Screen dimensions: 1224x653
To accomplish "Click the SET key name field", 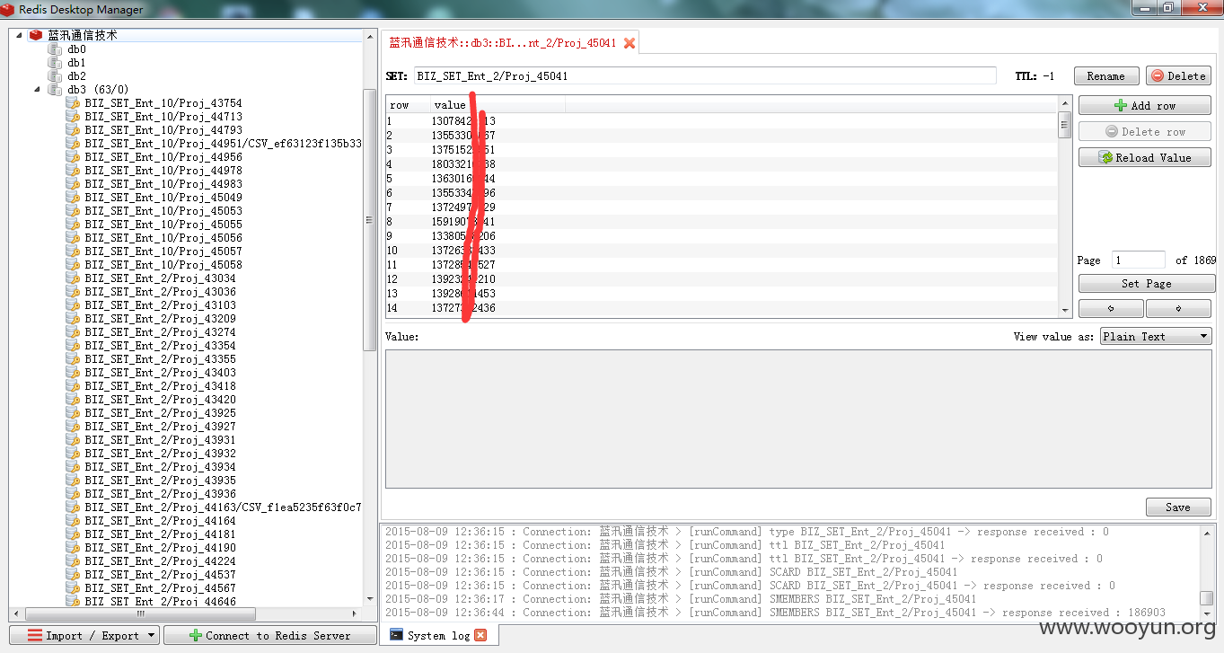I will (x=704, y=76).
